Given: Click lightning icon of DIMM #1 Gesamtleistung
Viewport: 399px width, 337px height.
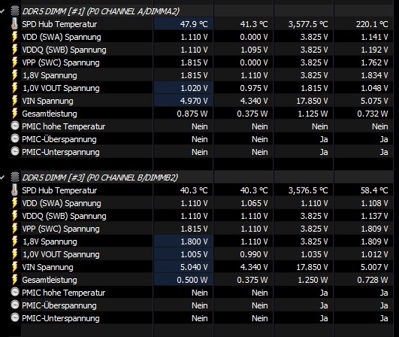Looking at the screenshot, I should (15, 113).
